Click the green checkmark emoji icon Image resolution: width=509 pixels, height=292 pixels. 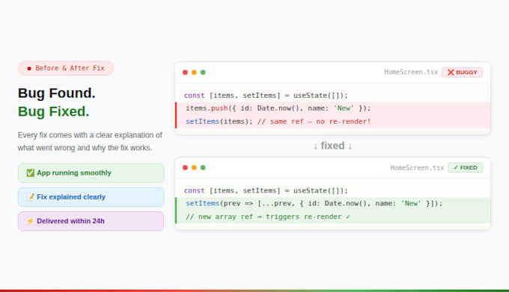(x=30, y=173)
